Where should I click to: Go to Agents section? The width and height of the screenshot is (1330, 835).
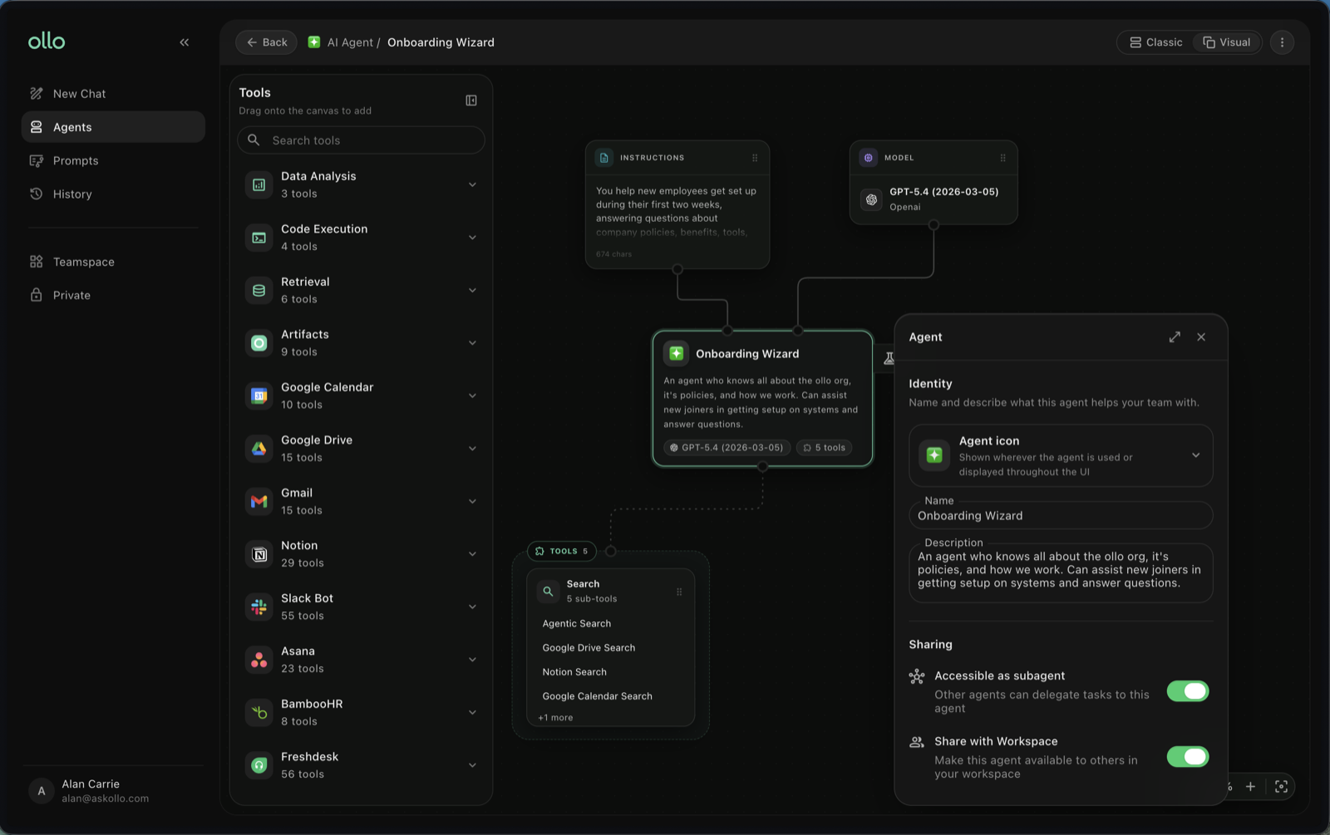(x=113, y=127)
